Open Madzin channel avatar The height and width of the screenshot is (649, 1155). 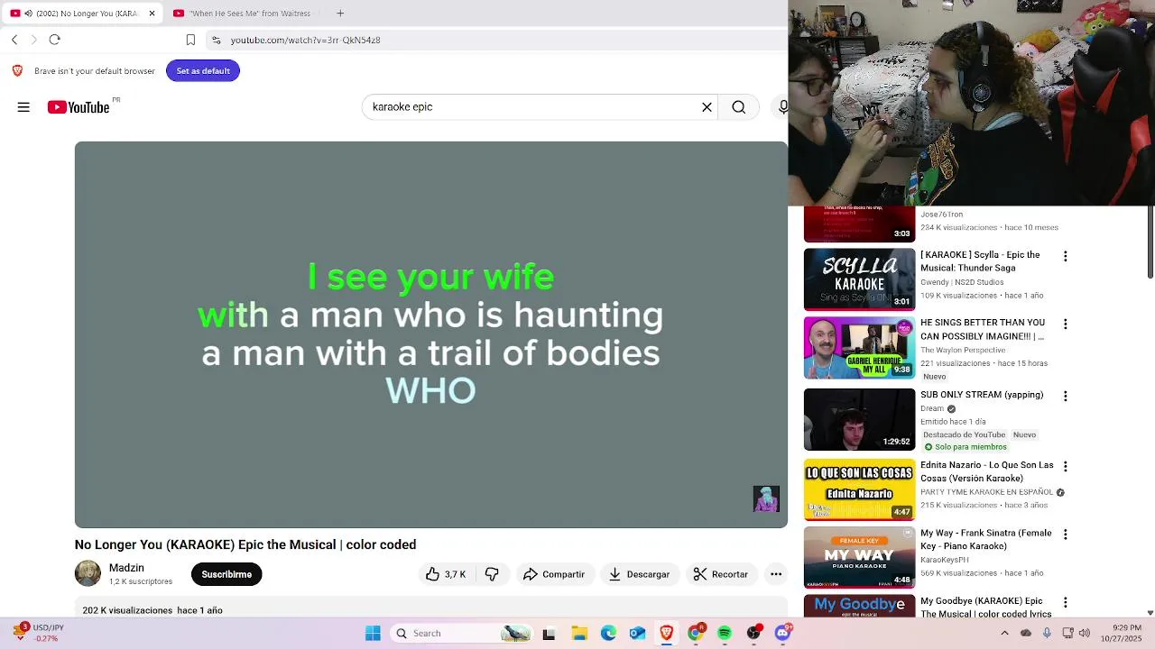point(88,573)
